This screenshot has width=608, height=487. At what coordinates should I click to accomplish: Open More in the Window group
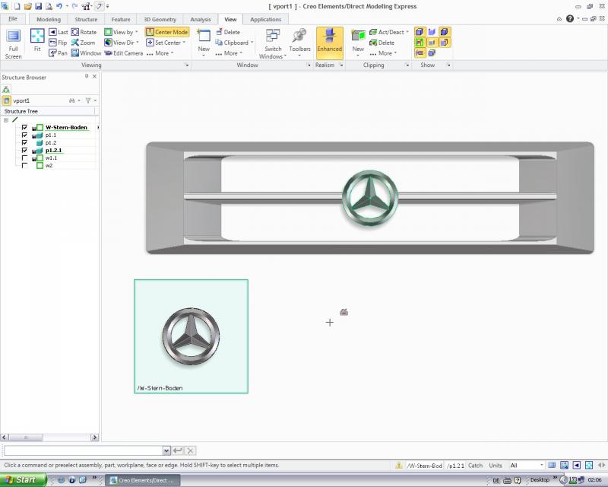click(229, 53)
